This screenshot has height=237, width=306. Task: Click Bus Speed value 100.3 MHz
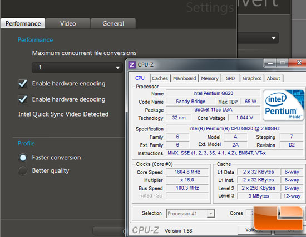[x=187, y=188]
